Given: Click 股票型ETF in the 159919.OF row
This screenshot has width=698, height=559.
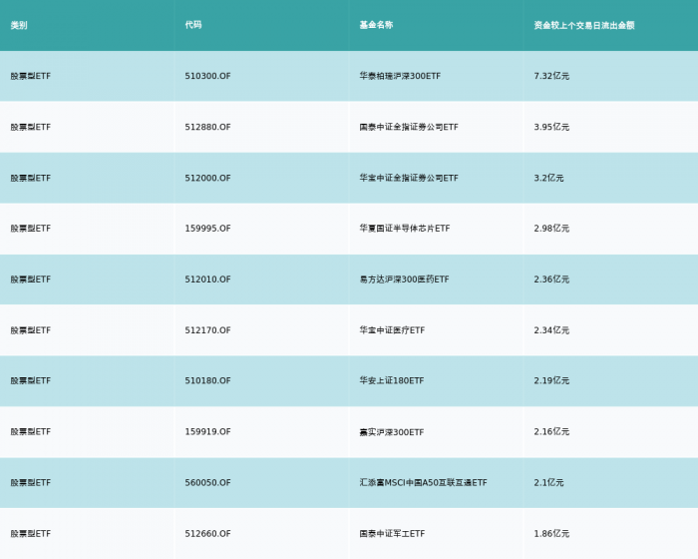Looking at the screenshot, I should 31,431.
